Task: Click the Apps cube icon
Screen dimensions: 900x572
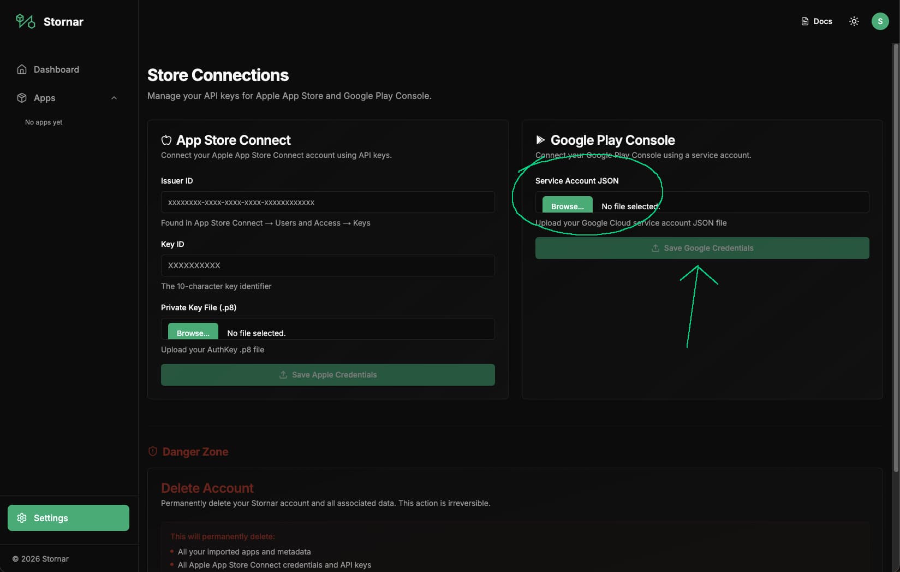Action: tap(22, 98)
